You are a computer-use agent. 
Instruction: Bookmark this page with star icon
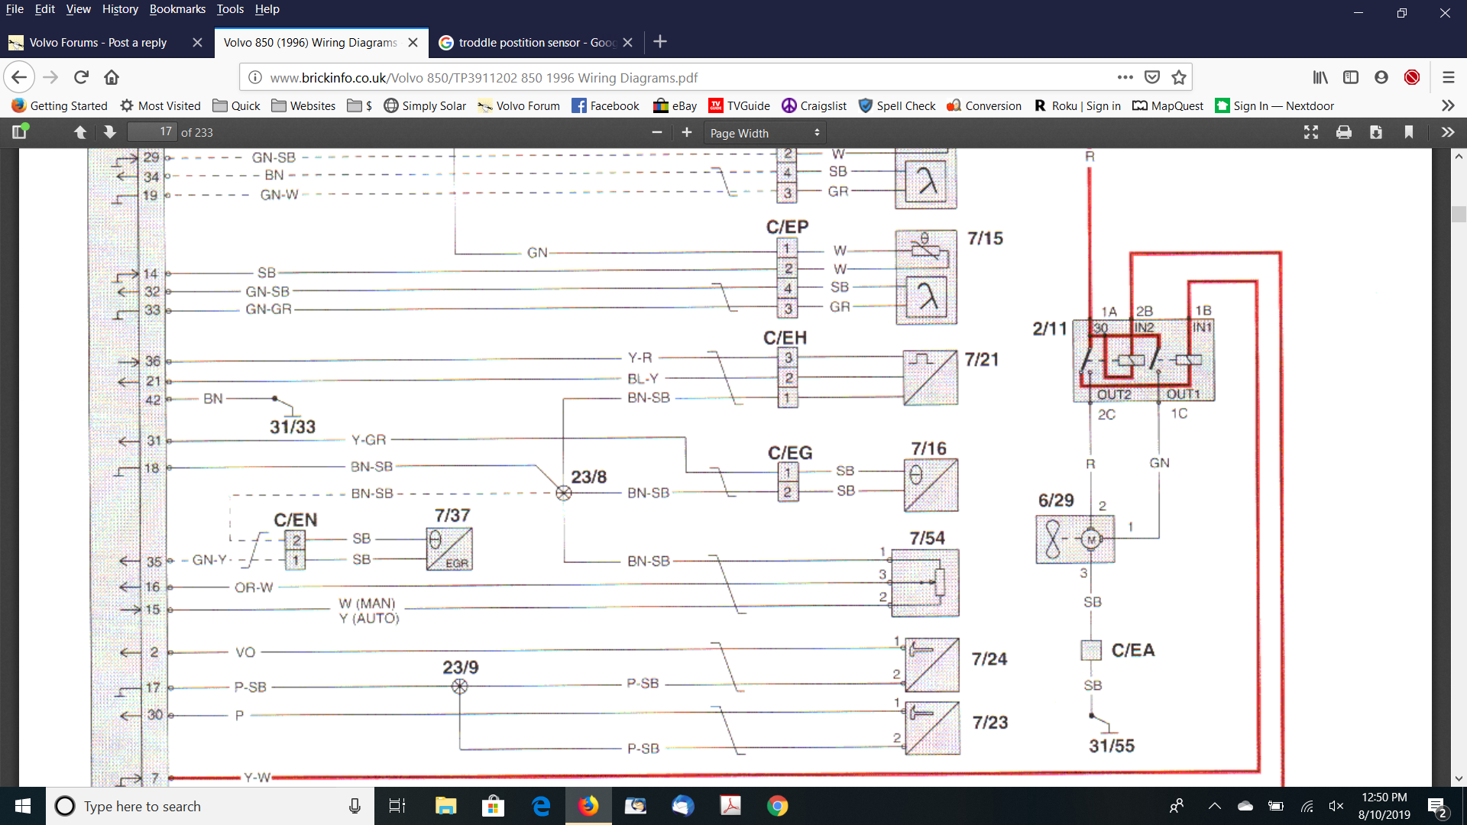tap(1179, 77)
